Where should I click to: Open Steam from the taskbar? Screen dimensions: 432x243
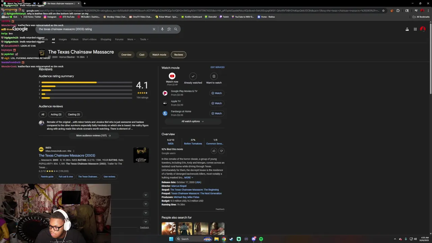[x=231, y=239]
